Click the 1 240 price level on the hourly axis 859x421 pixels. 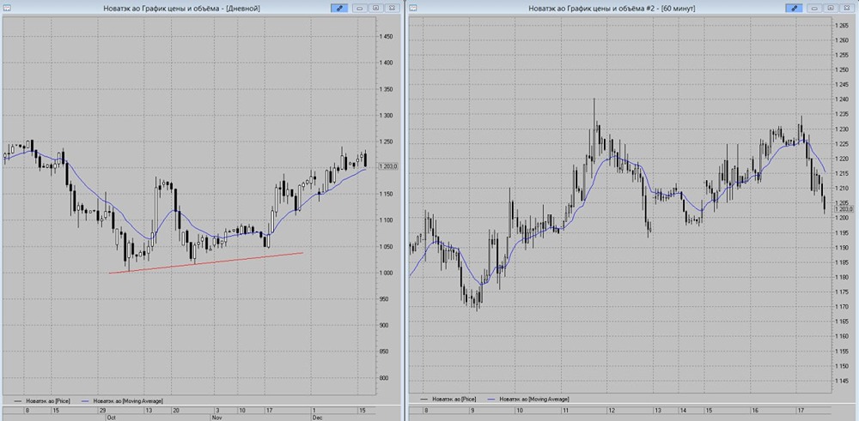coord(840,99)
